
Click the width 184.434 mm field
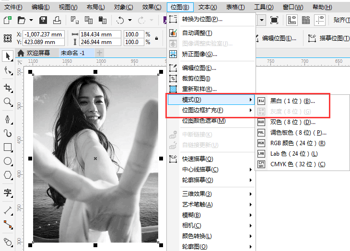pos(100,34)
